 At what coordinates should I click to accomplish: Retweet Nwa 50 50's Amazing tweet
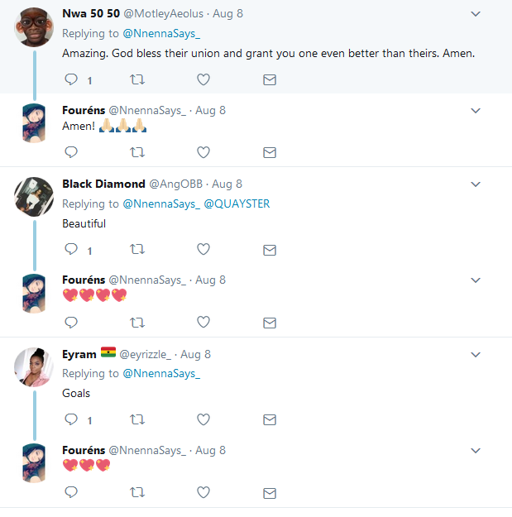tap(137, 79)
